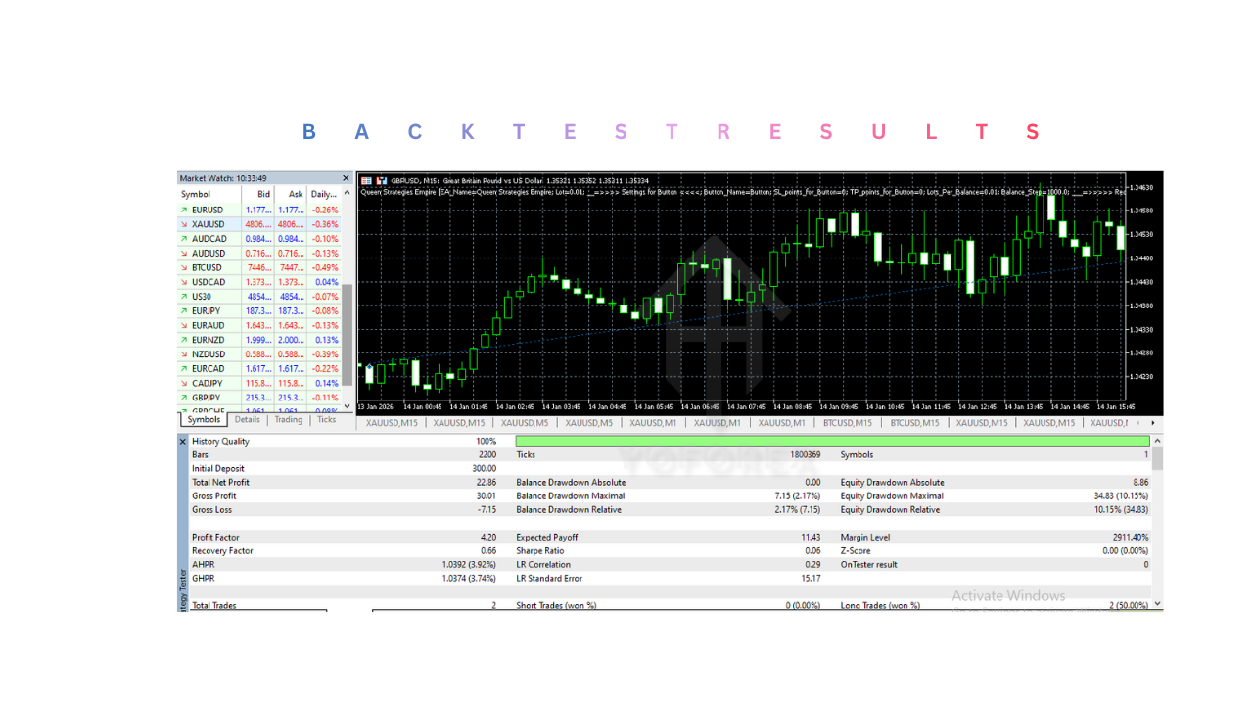Select the Trading tab below the symbol list
Screen dimensions: 1253x705
tap(288, 419)
